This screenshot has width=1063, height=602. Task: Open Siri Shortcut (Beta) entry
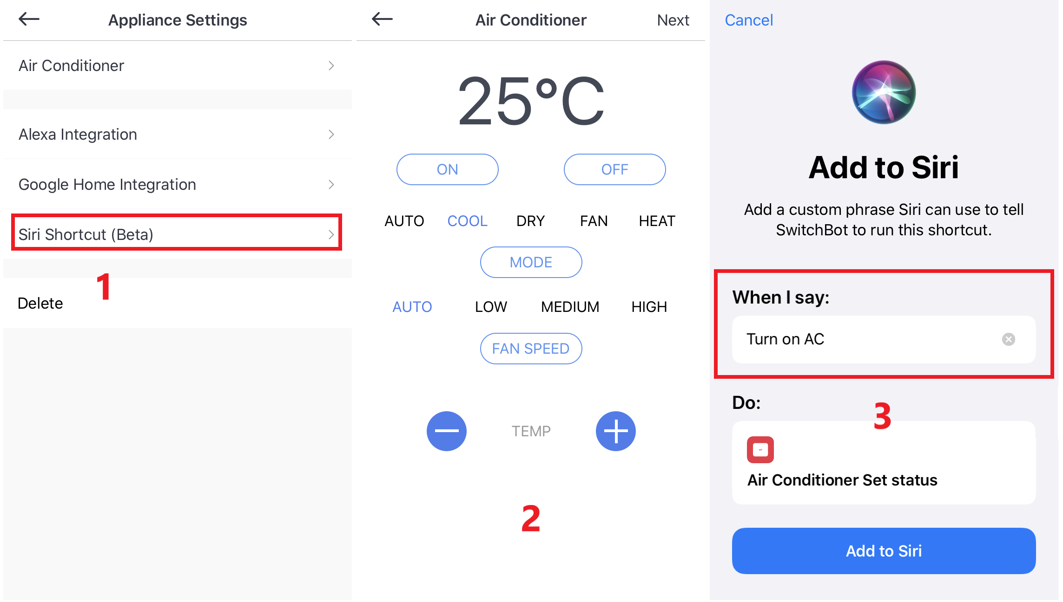click(177, 234)
